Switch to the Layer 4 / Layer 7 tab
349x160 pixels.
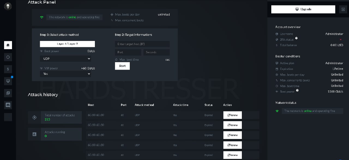[67, 44]
